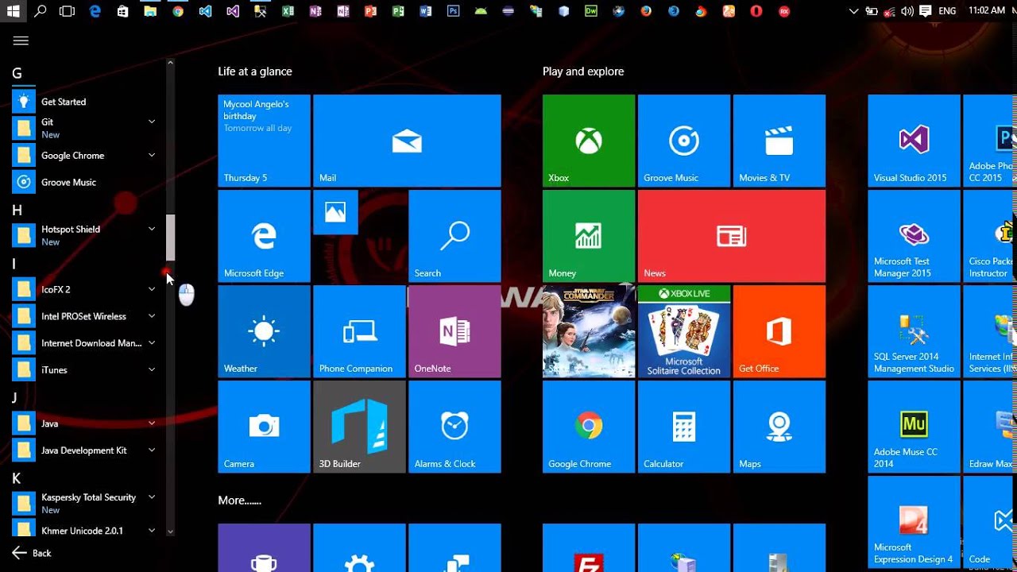Expand the Internet Download Manager folder chevron
1017x572 pixels.
click(x=152, y=343)
